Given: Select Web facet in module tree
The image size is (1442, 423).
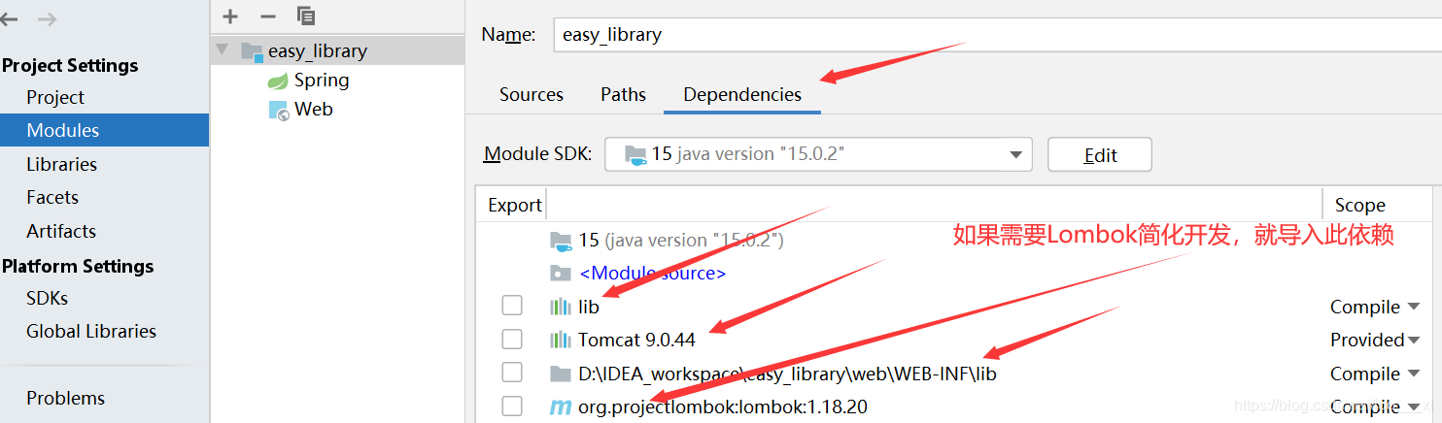Looking at the screenshot, I should click(x=314, y=110).
